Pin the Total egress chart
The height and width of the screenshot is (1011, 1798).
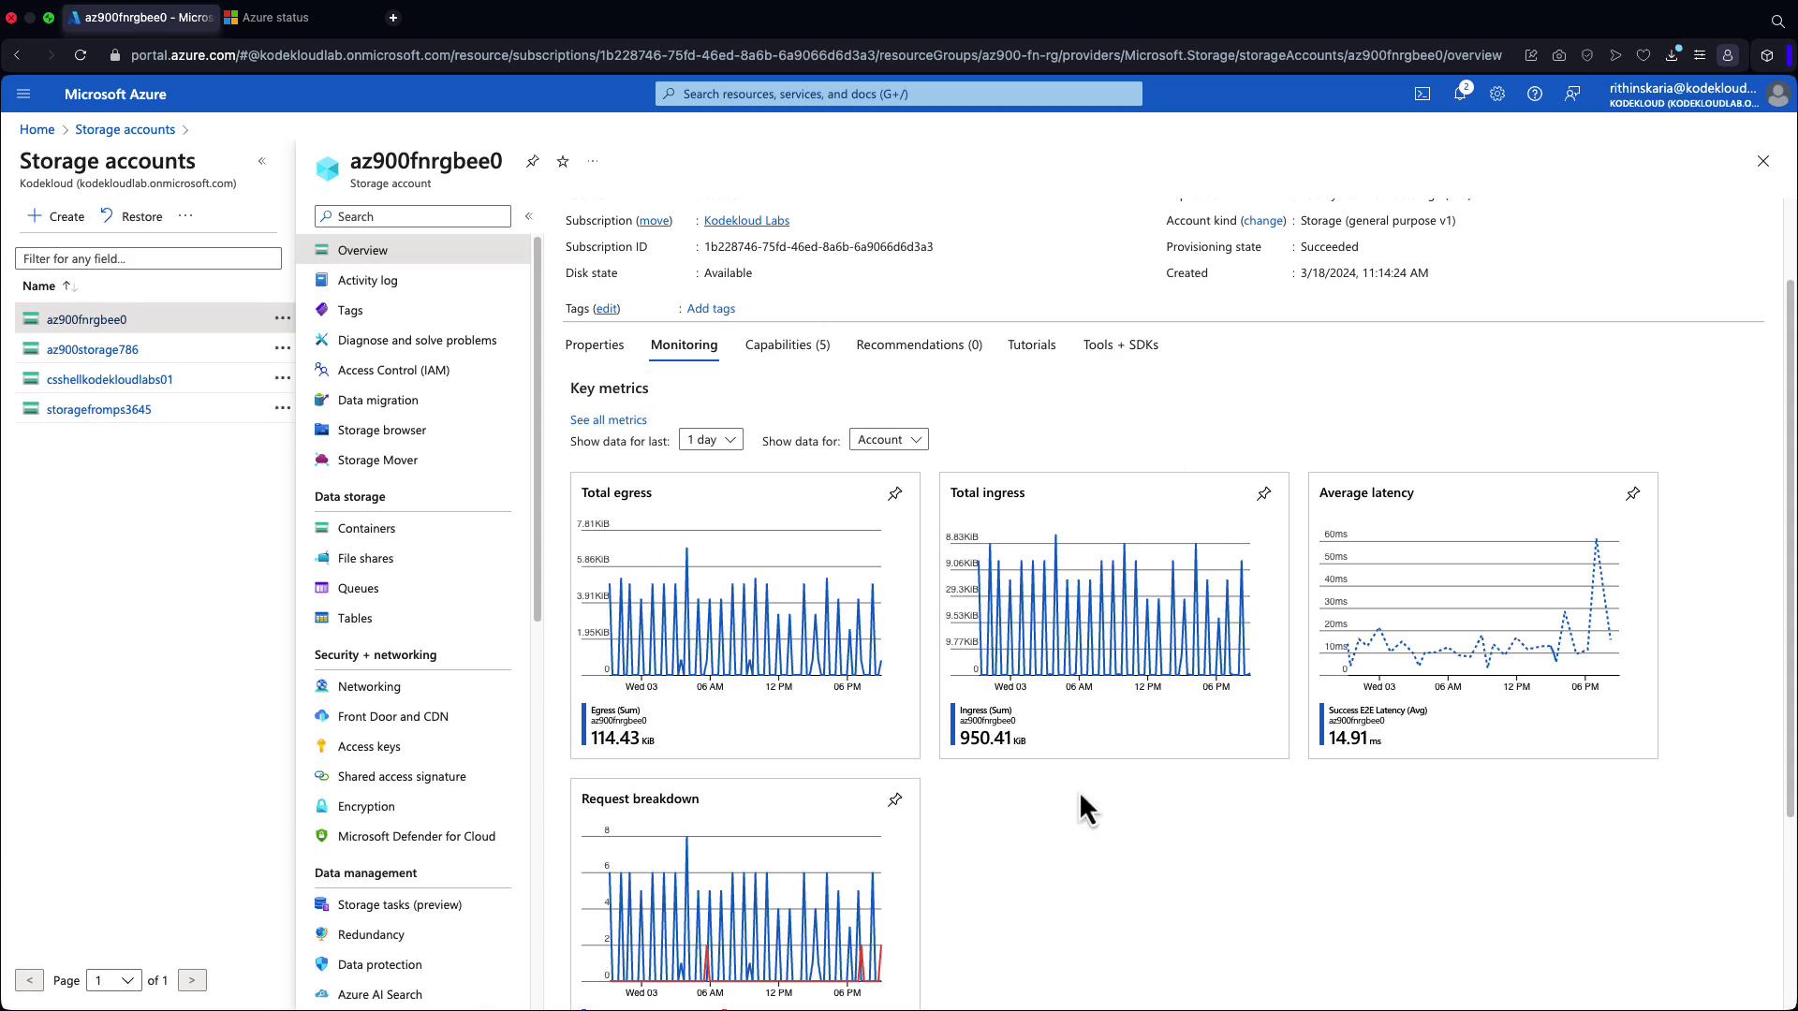click(x=895, y=493)
